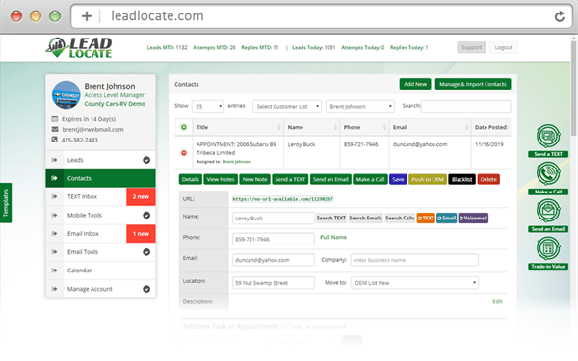The image size is (578, 361).
Task: Open the Brent Johnson user dropdown
Action: pyautogui.click(x=359, y=107)
